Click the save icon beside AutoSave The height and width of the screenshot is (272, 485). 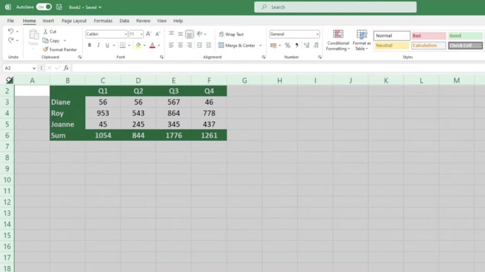59,7
